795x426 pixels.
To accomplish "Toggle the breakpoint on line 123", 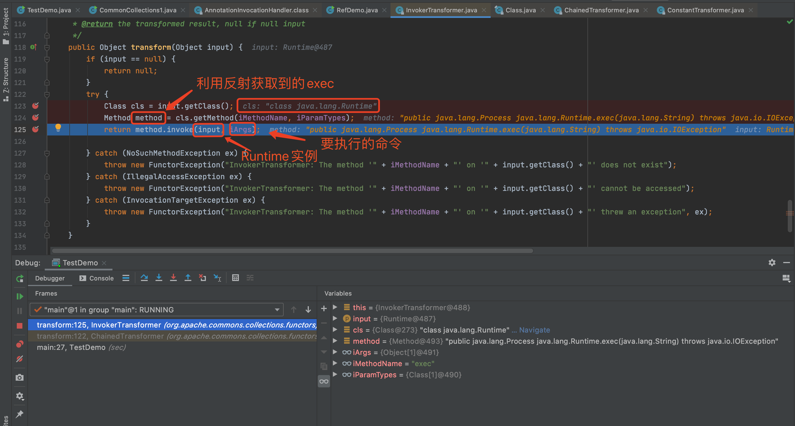I will point(36,106).
